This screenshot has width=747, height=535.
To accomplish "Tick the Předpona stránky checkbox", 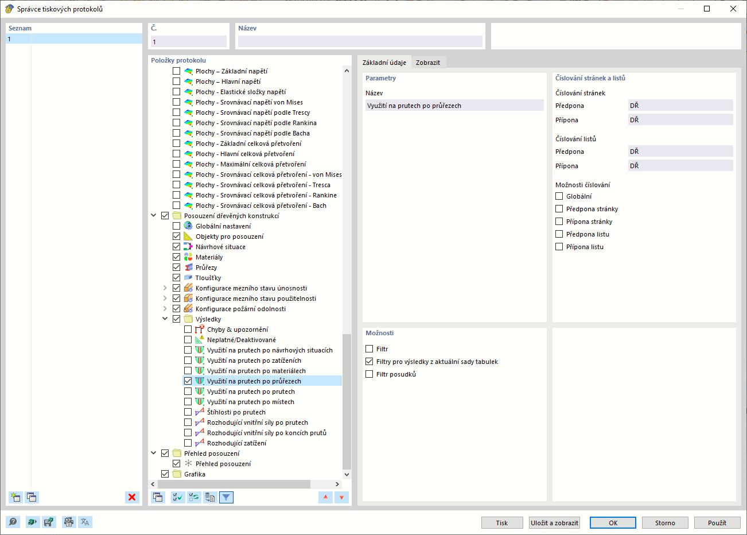I will coord(559,209).
